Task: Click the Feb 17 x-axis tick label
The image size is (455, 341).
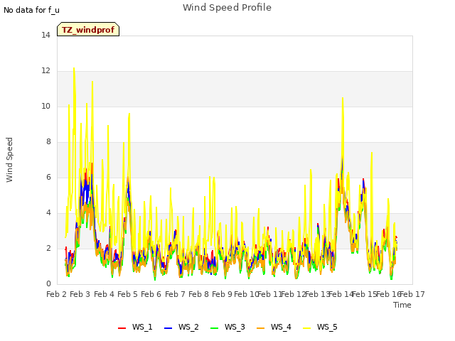Action: pyautogui.click(x=412, y=294)
